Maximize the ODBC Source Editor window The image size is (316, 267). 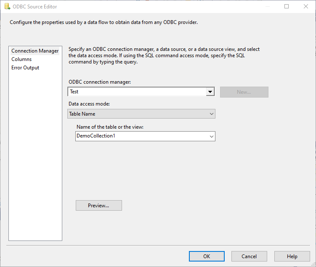(287, 7)
